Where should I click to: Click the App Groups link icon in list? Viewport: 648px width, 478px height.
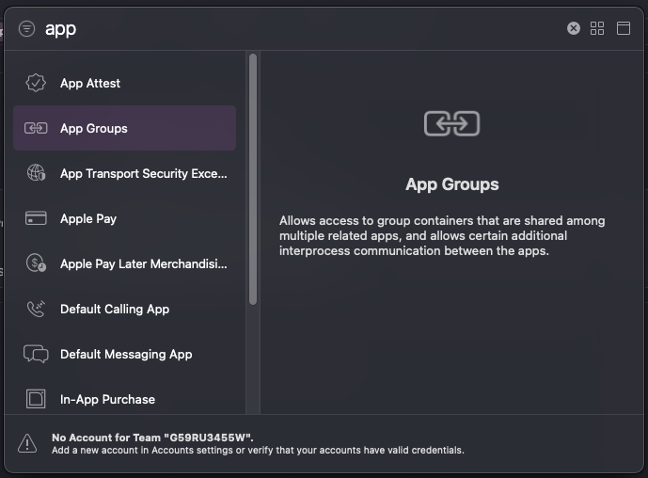(x=36, y=128)
